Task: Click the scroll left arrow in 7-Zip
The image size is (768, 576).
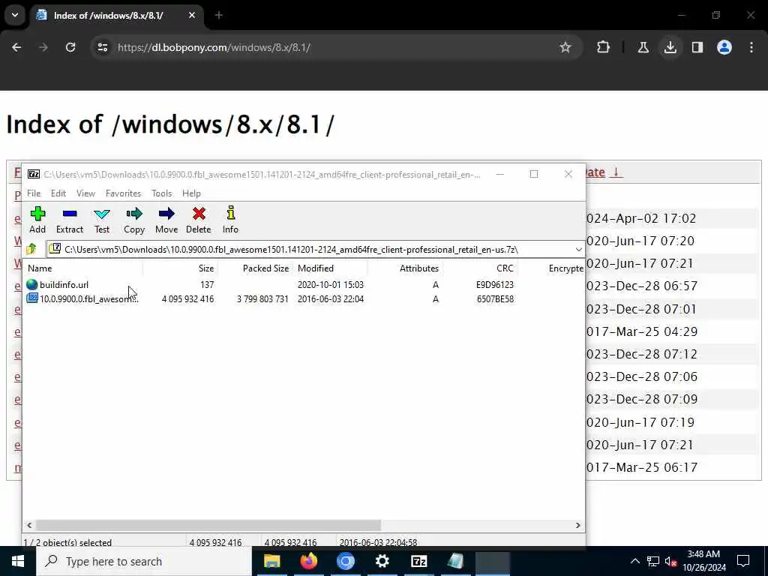Action: [x=29, y=525]
